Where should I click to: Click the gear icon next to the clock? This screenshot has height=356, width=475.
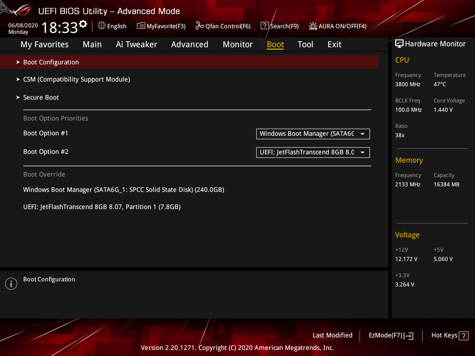[x=83, y=24]
